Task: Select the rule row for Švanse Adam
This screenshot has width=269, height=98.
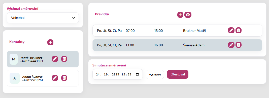Action: 177,45
